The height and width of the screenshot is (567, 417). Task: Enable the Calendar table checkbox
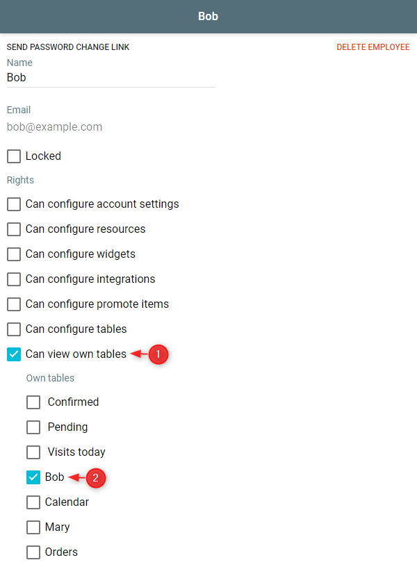click(x=33, y=502)
